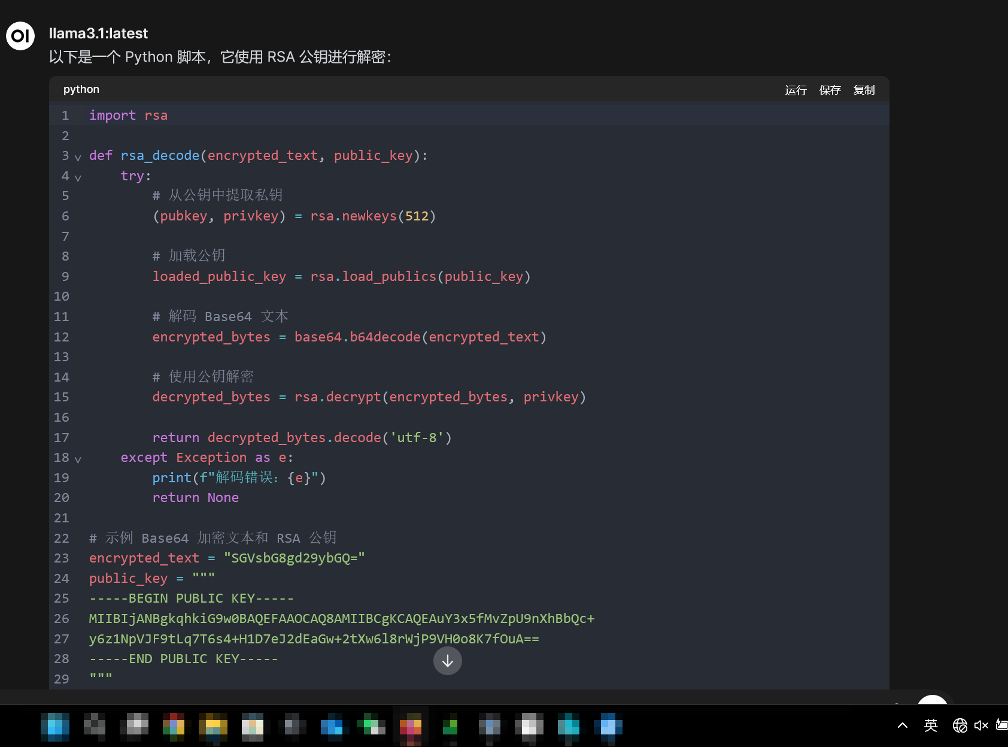
Task: Click the muted volume speaker tray icon
Action: coord(981,725)
